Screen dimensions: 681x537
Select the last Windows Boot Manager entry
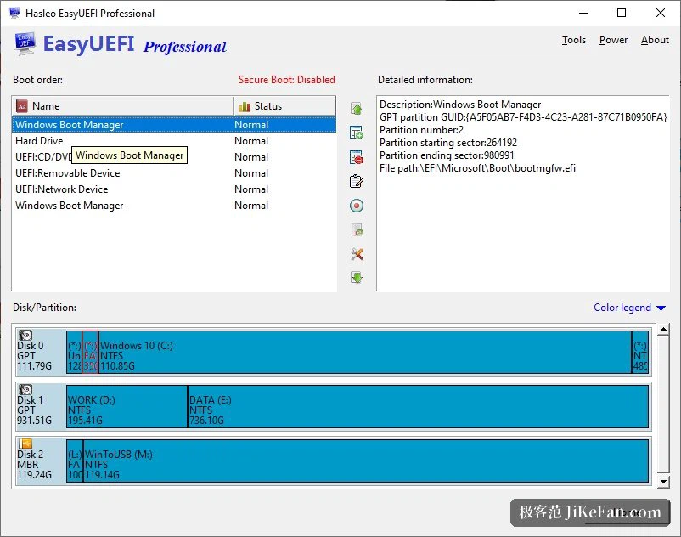coord(174,206)
